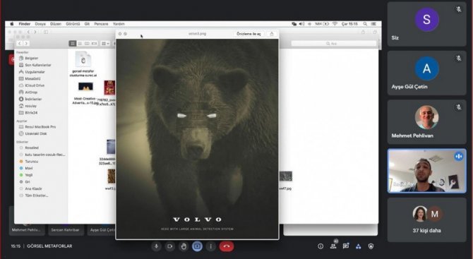
Task: Select list view in Finder toolbar
Action: click(x=80, y=44)
